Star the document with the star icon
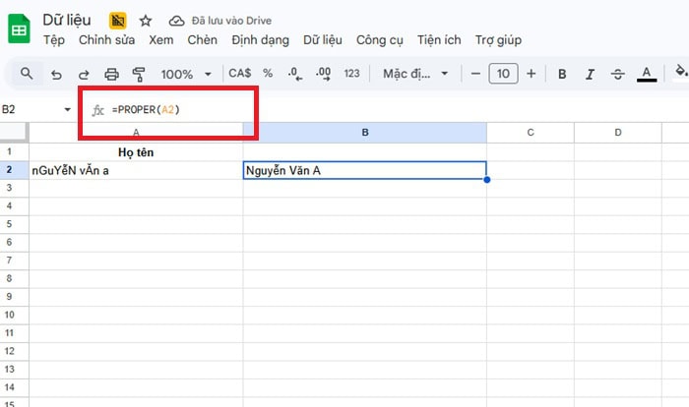 [146, 21]
